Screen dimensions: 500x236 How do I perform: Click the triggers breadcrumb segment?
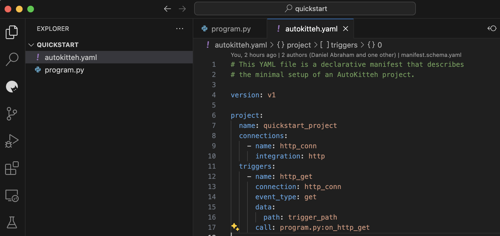(x=344, y=45)
